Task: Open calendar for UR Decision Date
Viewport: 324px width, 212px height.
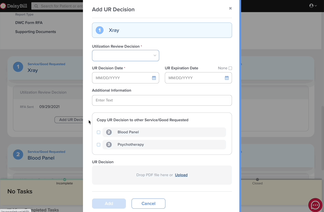Action: pyautogui.click(x=154, y=78)
